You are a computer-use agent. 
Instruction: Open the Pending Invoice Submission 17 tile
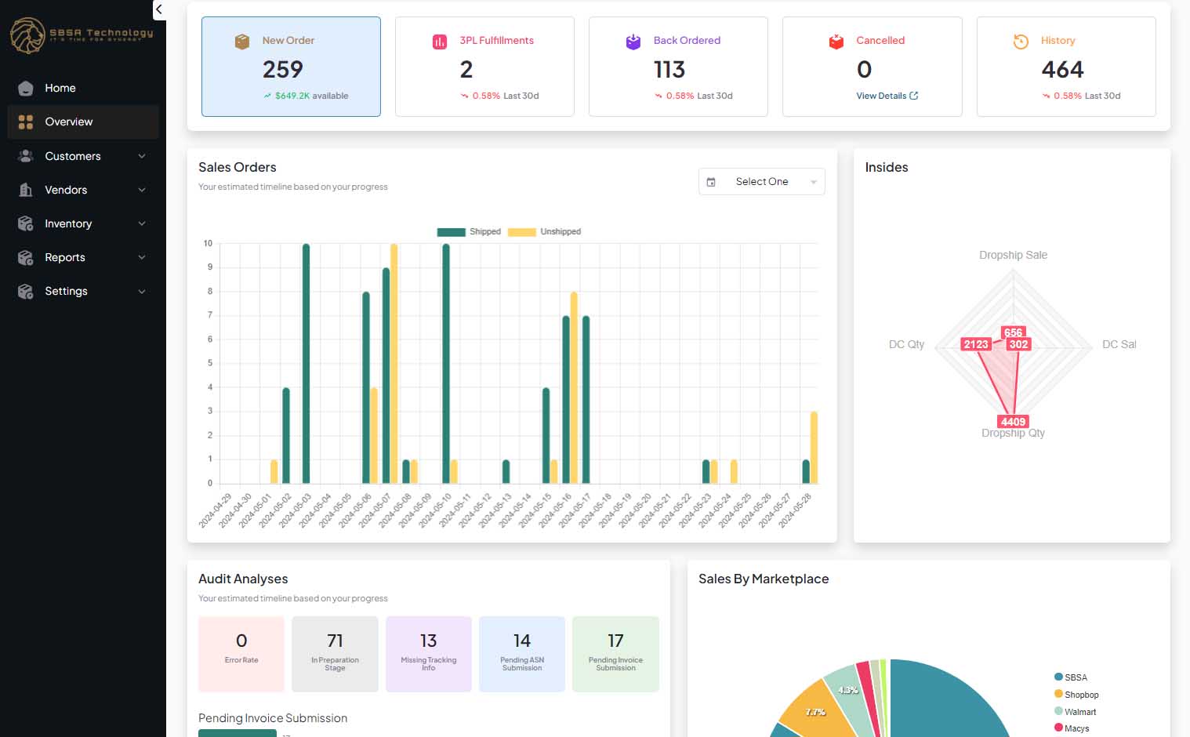615,654
